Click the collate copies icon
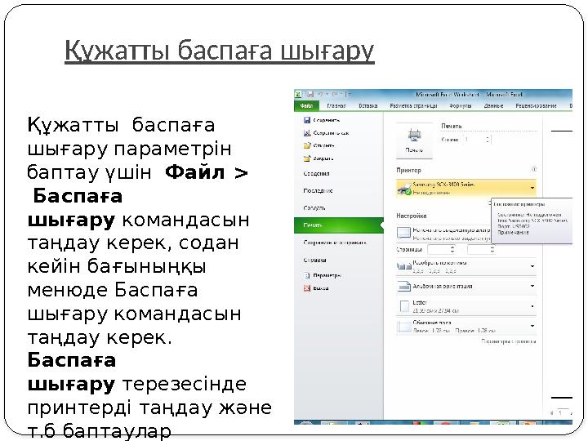The width and height of the screenshot is (588, 441). click(404, 266)
